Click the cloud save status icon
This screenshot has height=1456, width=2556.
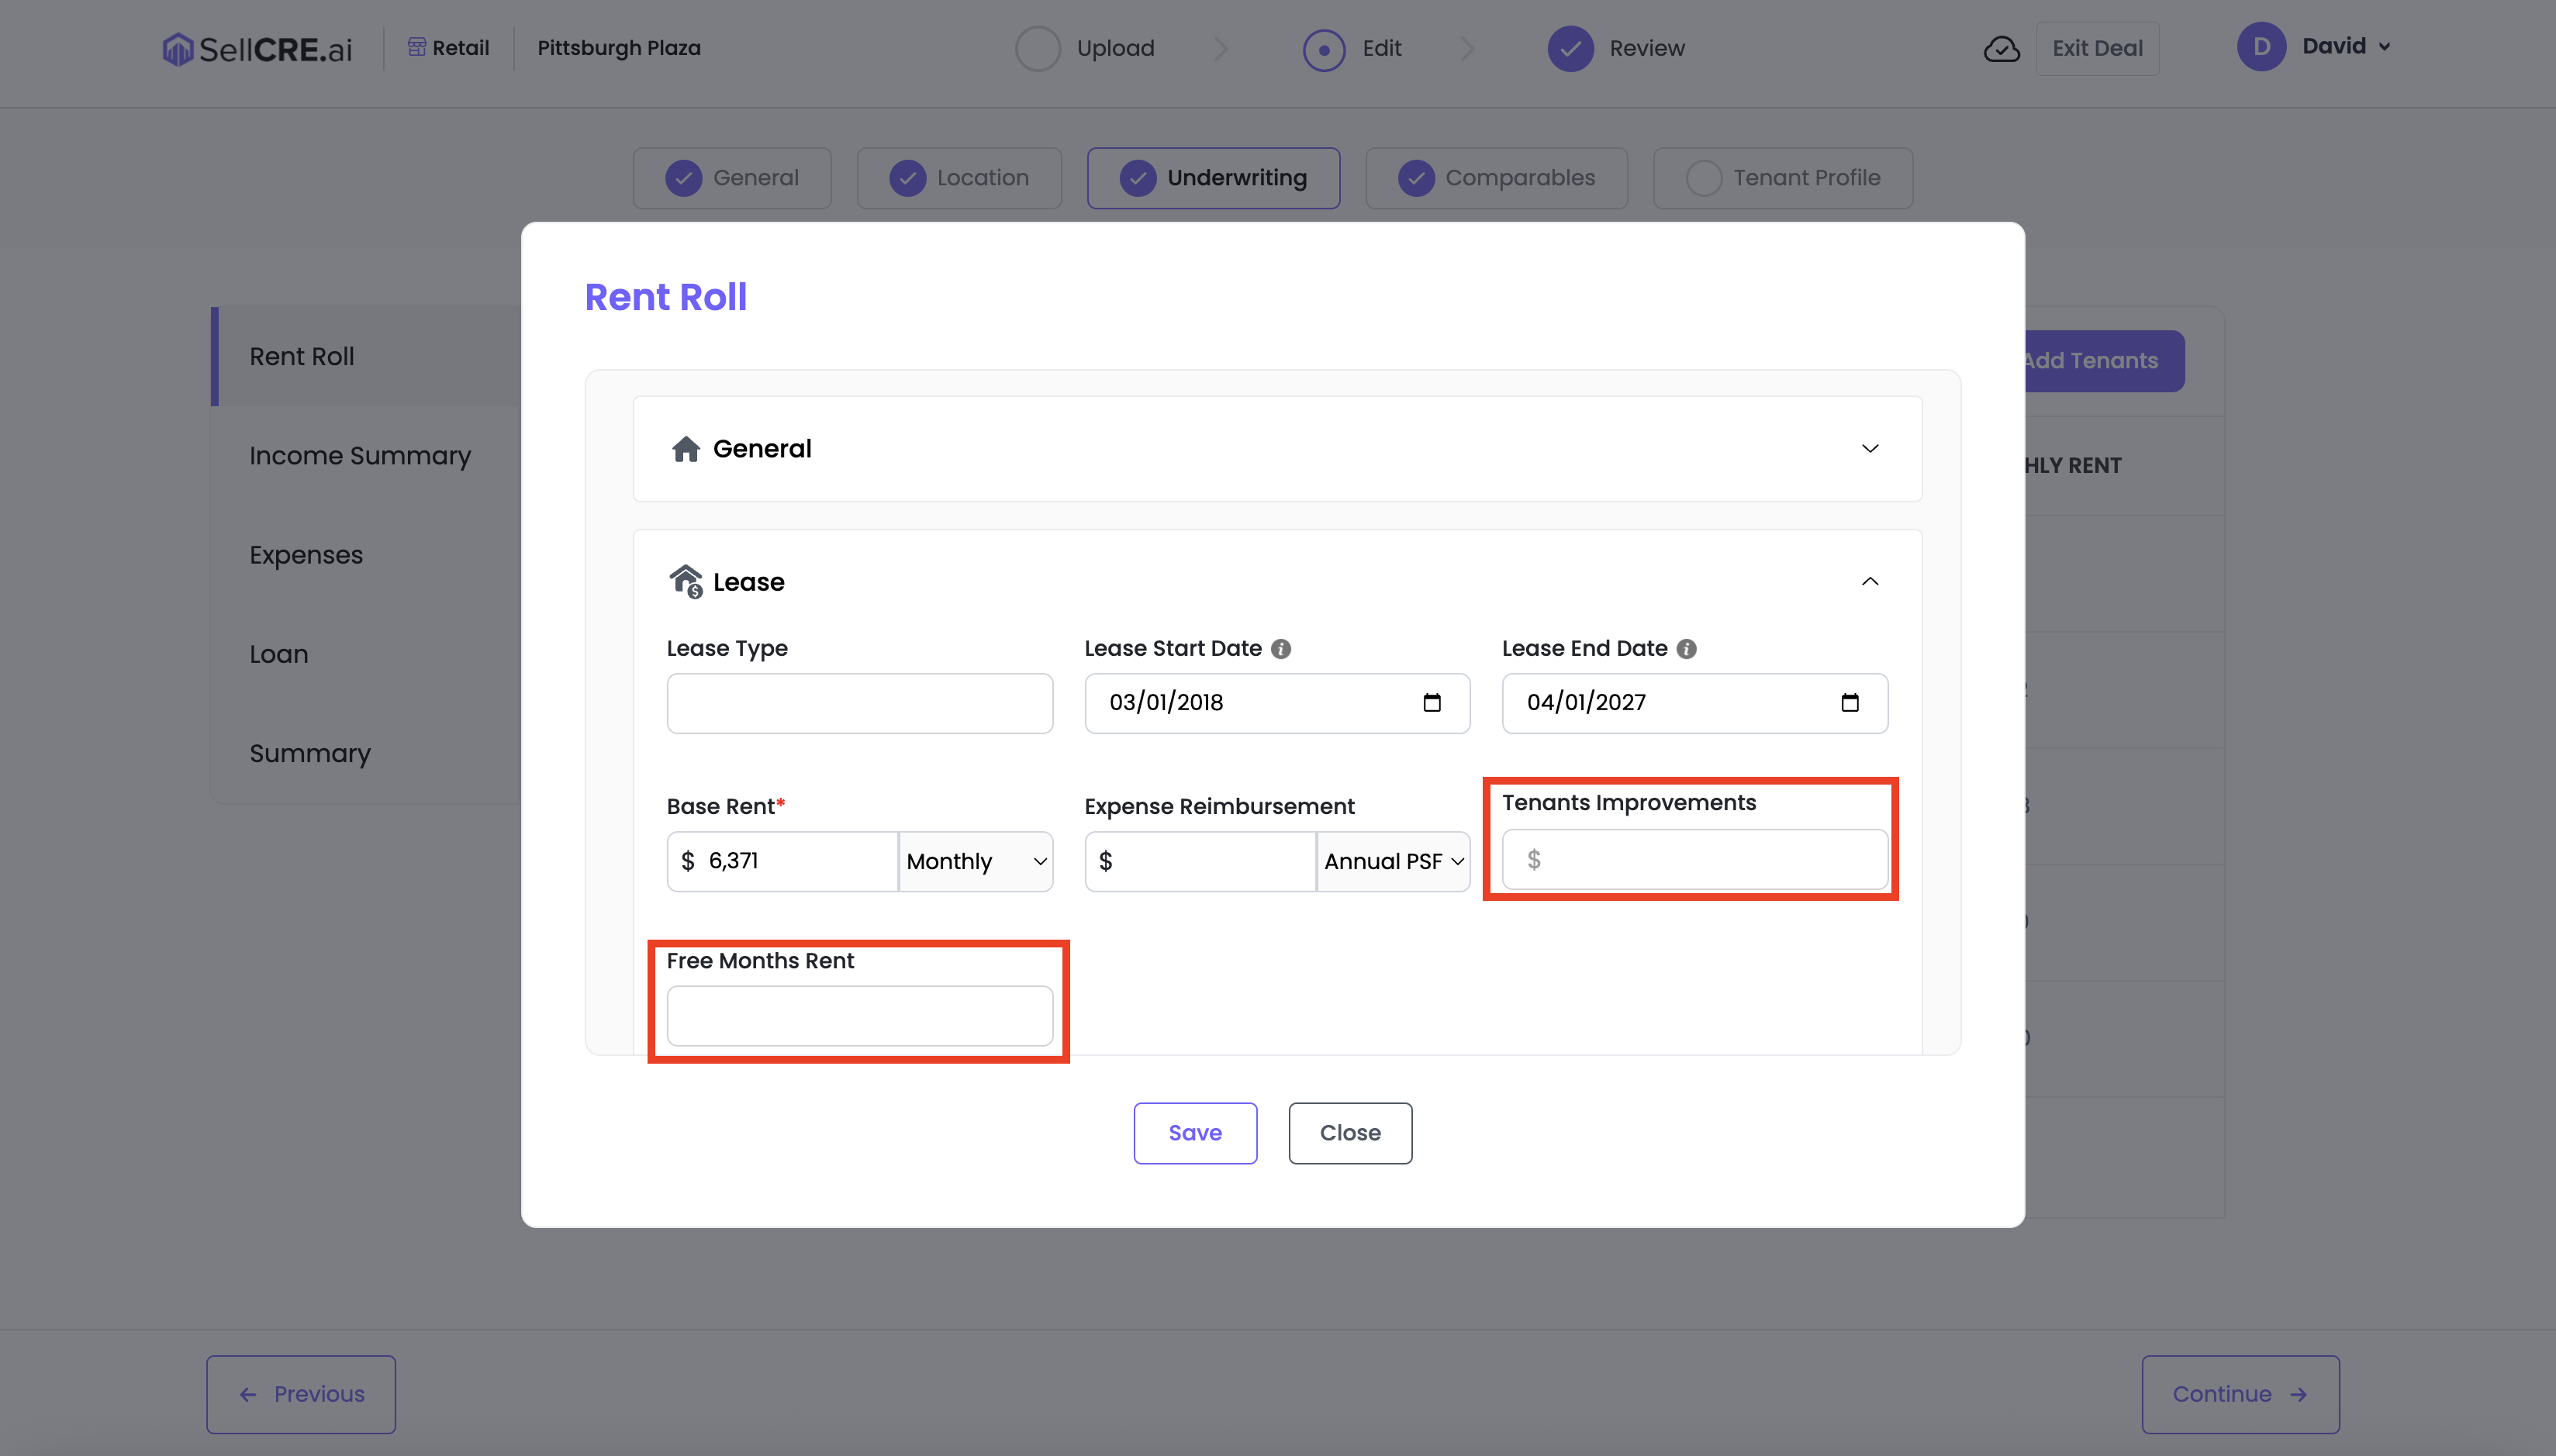2001,49
